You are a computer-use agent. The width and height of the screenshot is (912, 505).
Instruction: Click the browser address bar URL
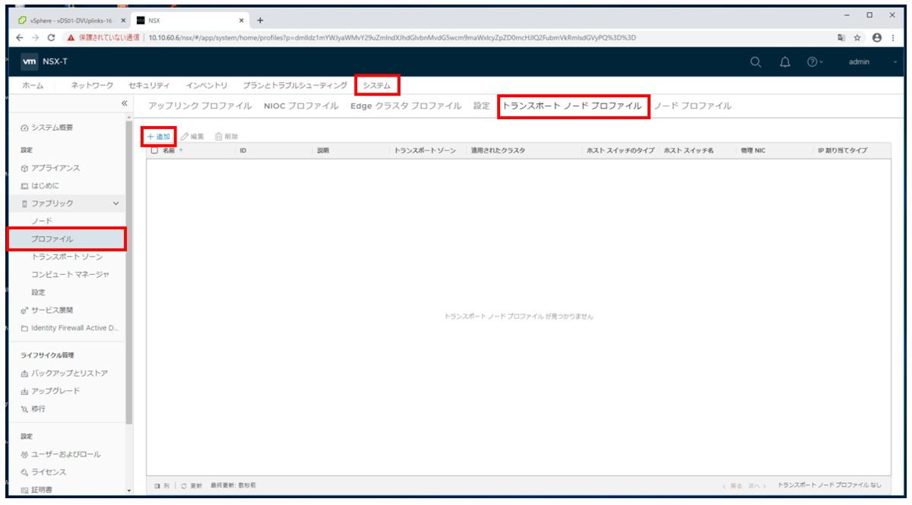(x=392, y=37)
